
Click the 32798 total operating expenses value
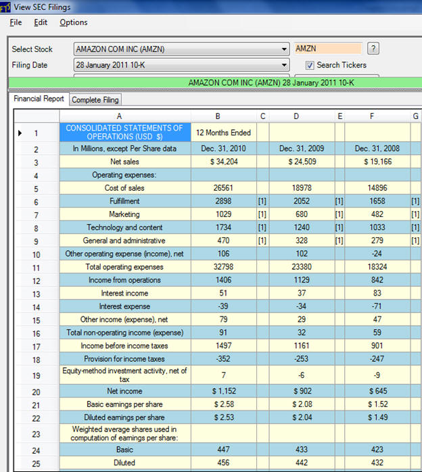coord(224,266)
